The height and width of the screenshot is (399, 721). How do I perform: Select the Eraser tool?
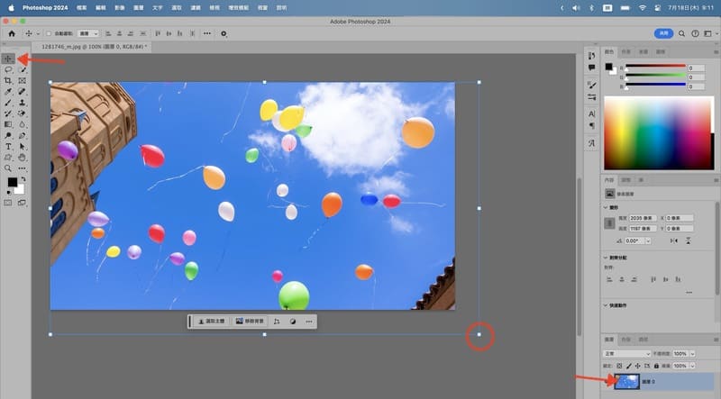click(22, 113)
